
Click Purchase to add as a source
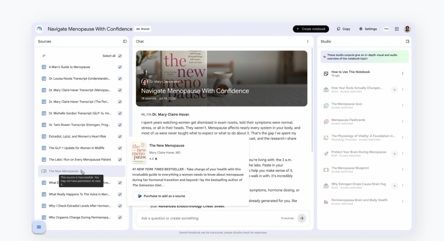pyautogui.click(x=161, y=196)
